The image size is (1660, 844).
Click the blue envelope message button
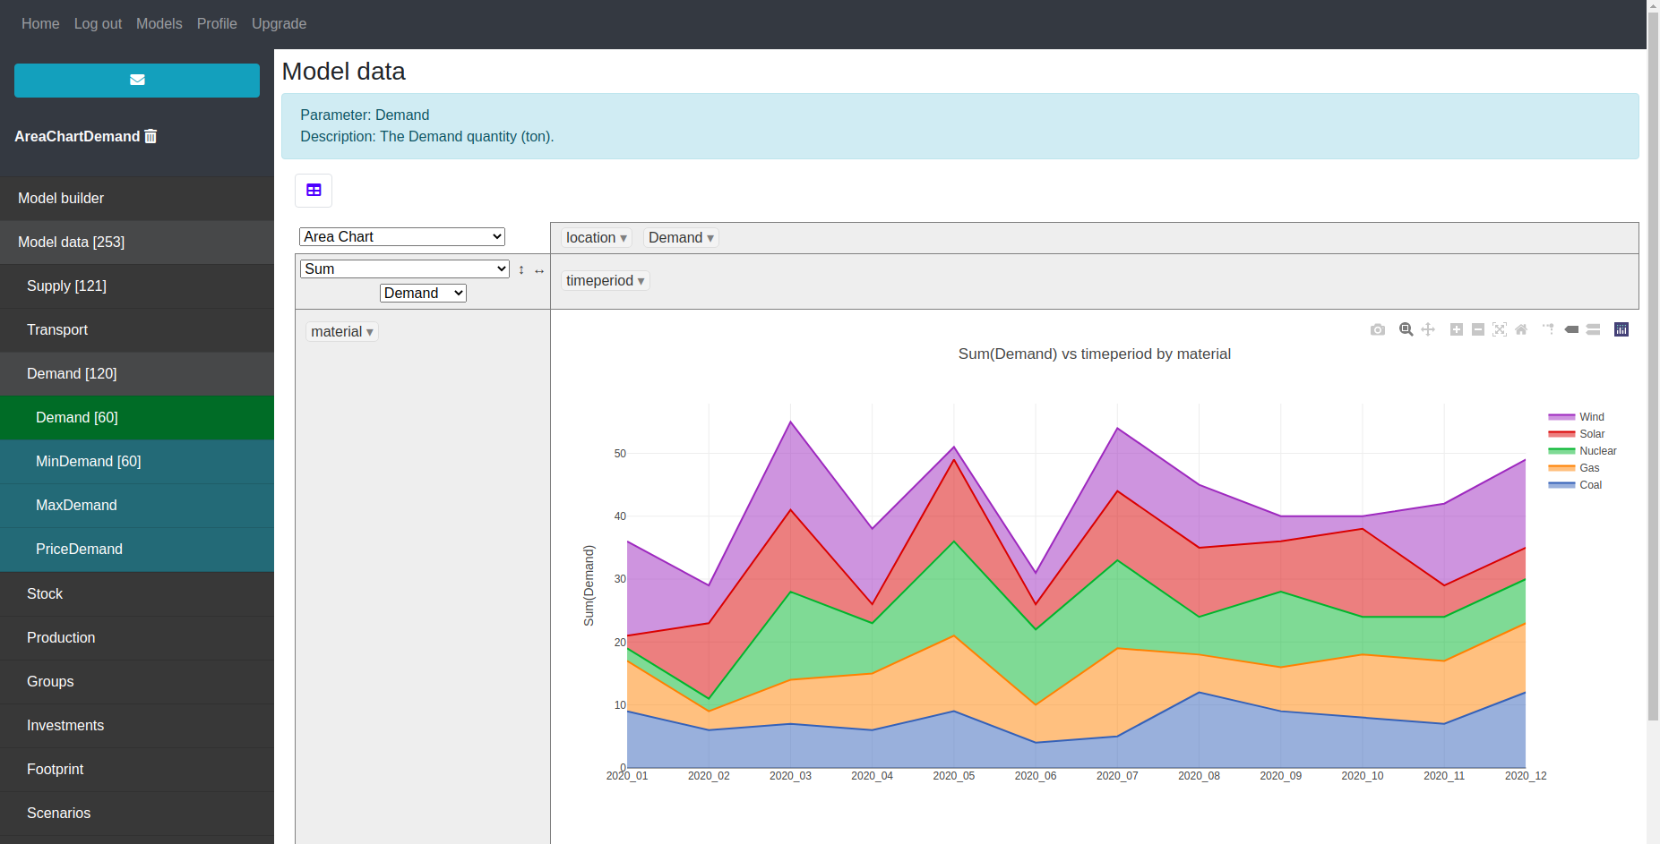[137, 80]
